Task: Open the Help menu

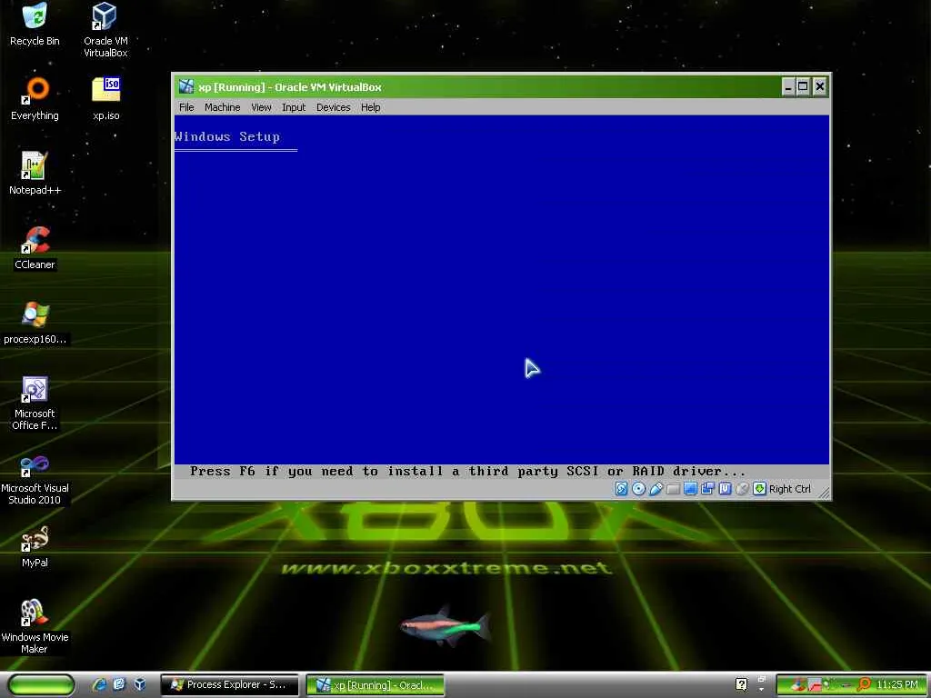Action: coord(371,107)
